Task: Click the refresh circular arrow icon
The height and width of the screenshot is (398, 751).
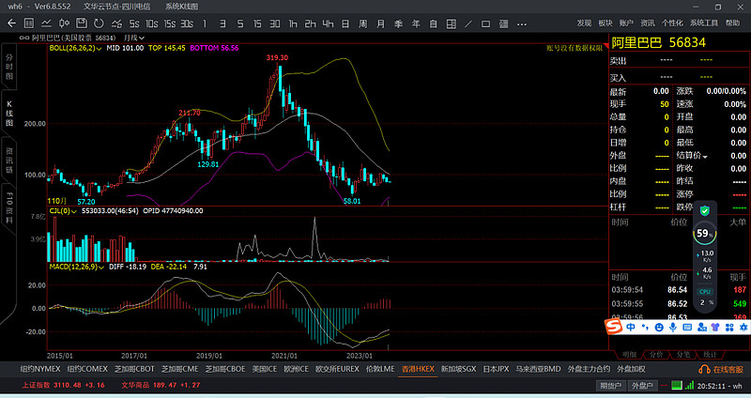Action: click(x=99, y=23)
